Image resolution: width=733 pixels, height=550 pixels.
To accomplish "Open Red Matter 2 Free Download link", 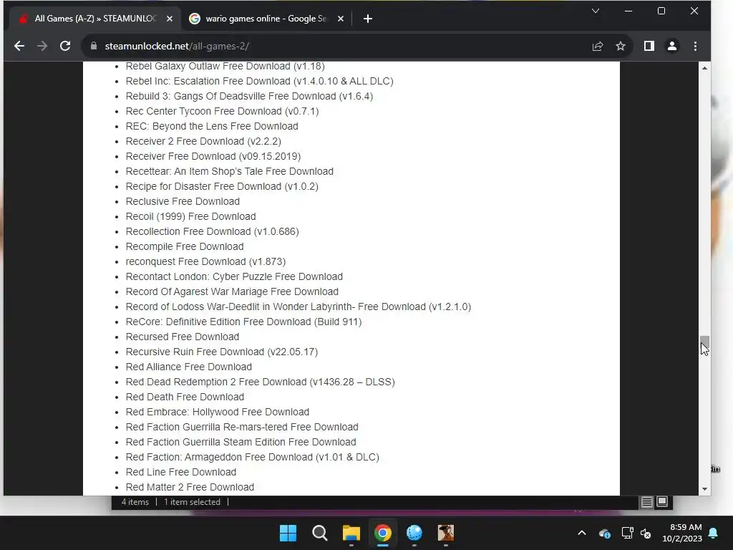I will pyautogui.click(x=190, y=487).
